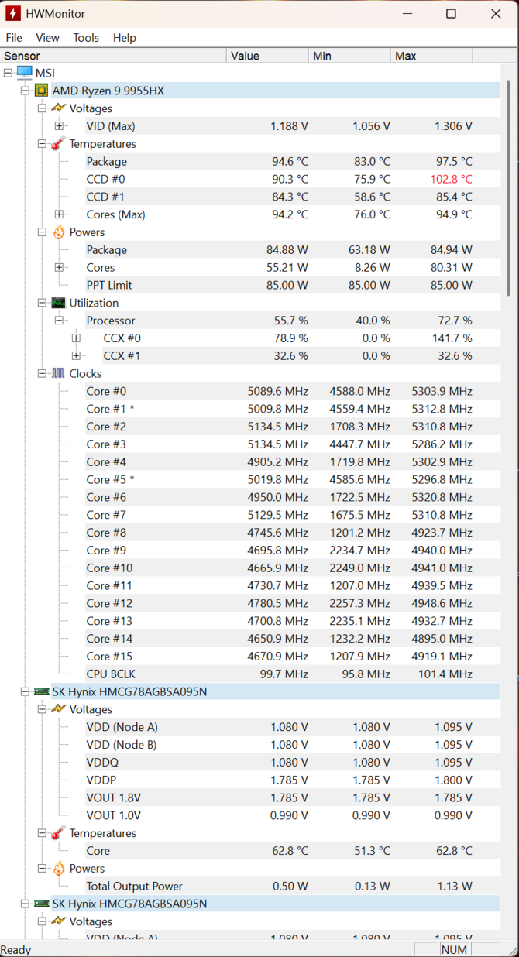The height and width of the screenshot is (957, 519).
Task: Select the Core #5 * clock row
Action: [x=293, y=479]
